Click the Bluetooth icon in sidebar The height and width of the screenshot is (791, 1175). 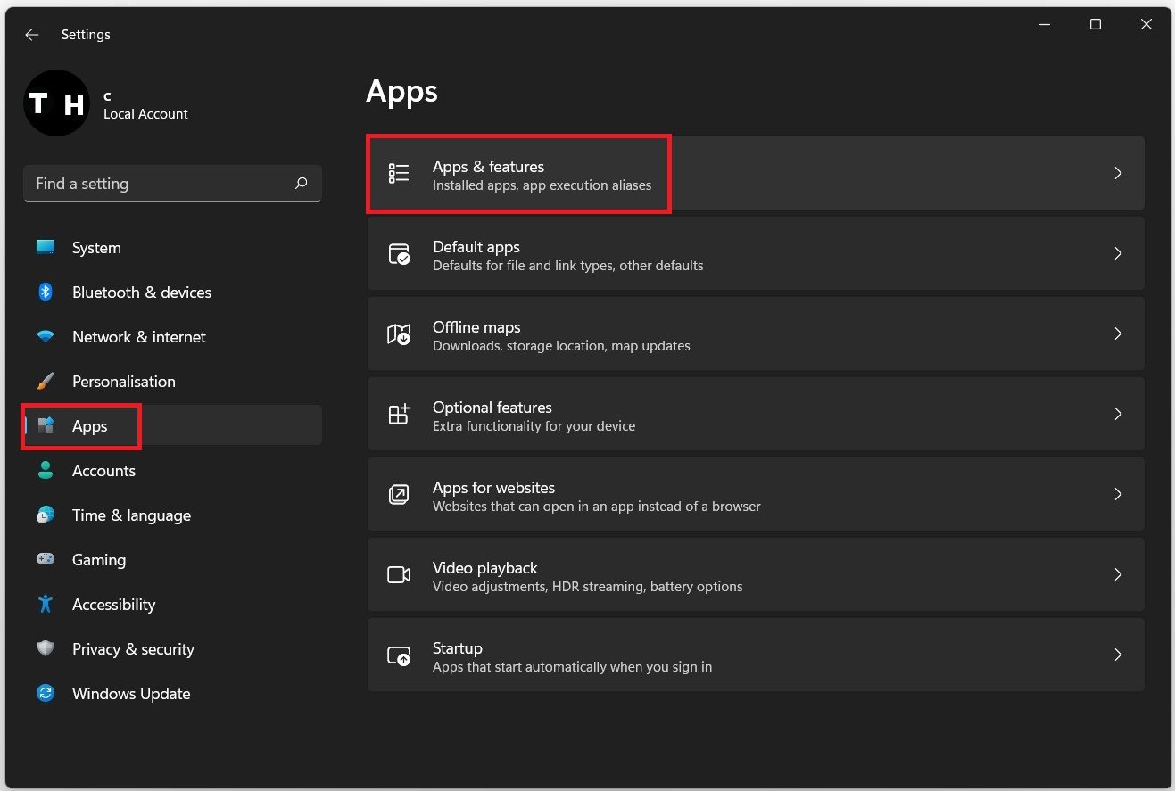(x=46, y=292)
